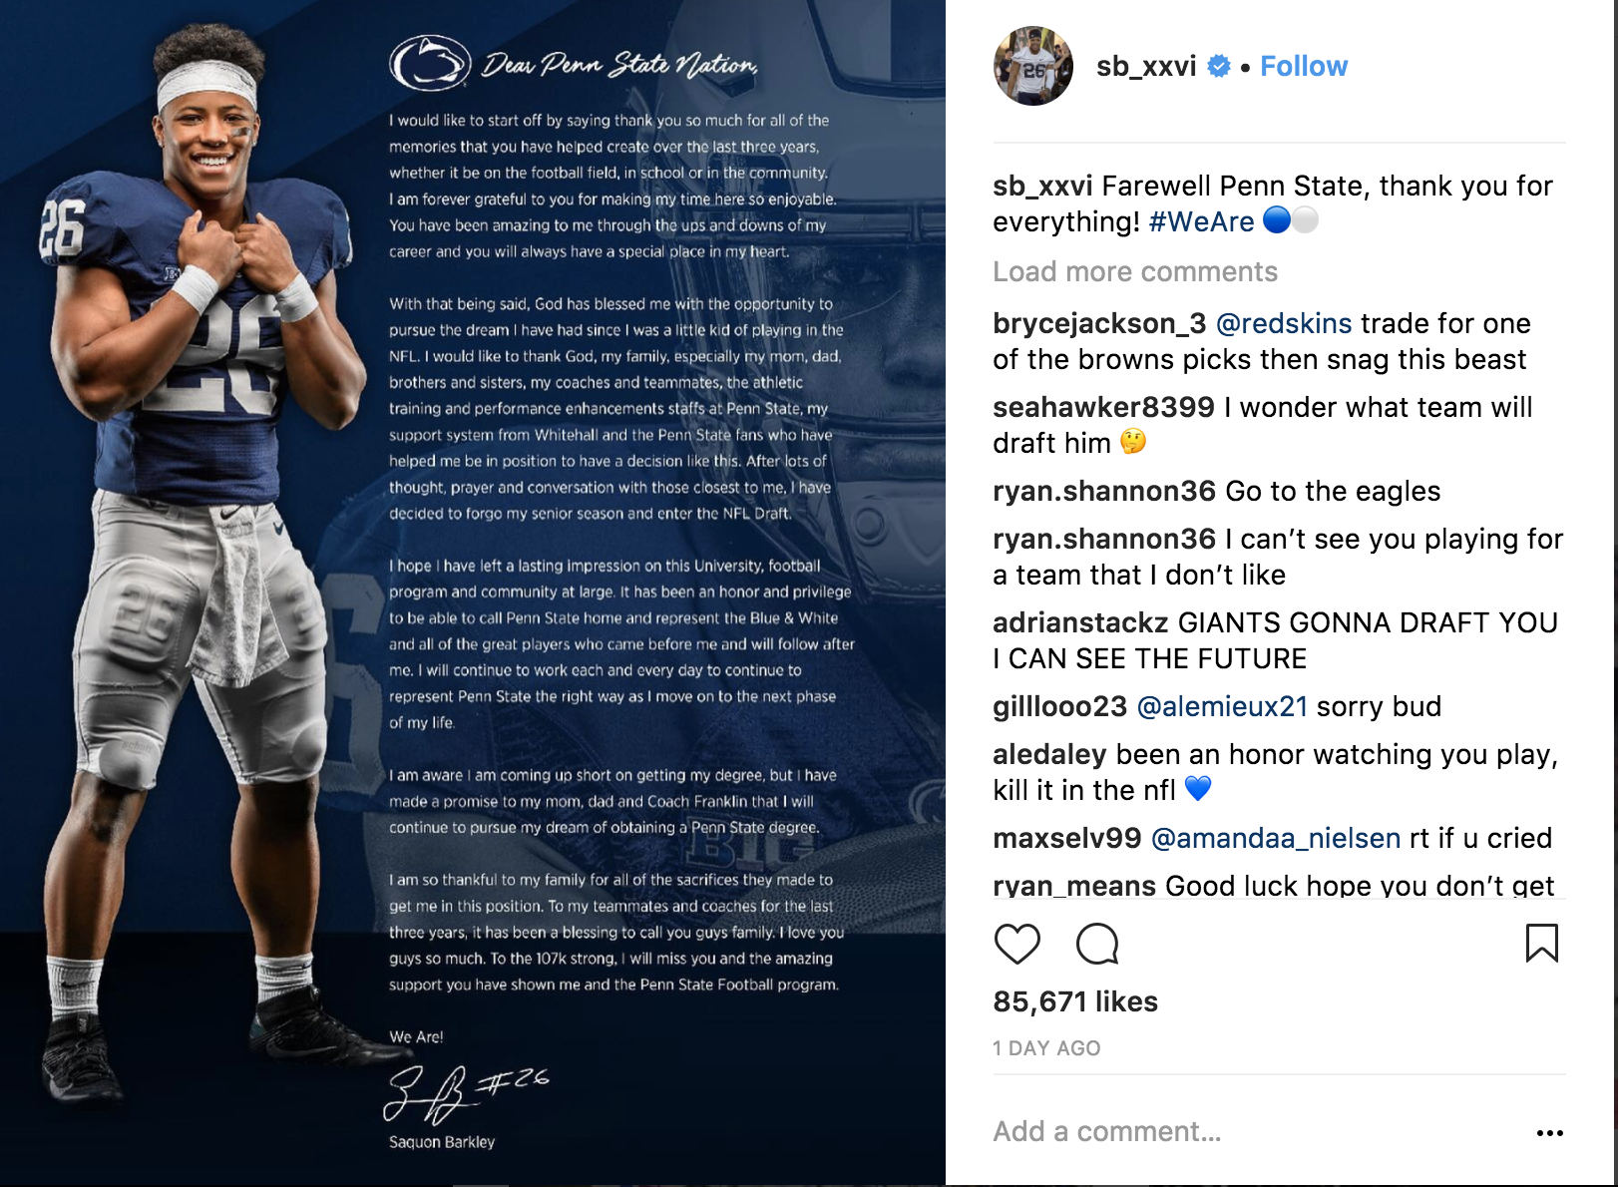Open the @redskins mention link
Viewport: 1618px width, 1187px height.
[1284, 323]
